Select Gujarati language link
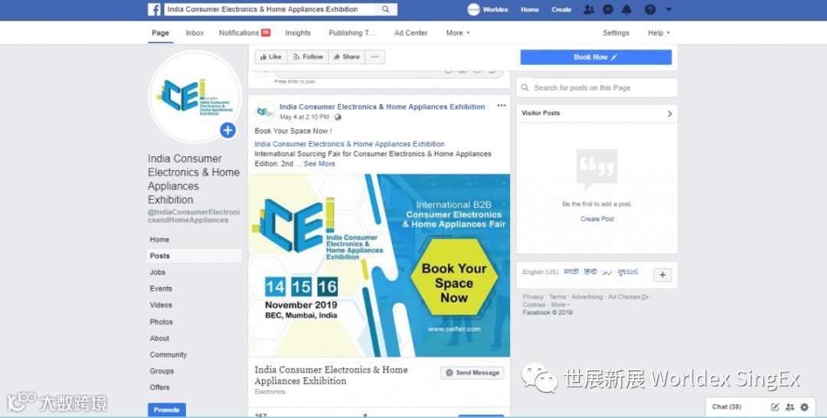Image resolution: width=827 pixels, height=418 pixels. 628,272
